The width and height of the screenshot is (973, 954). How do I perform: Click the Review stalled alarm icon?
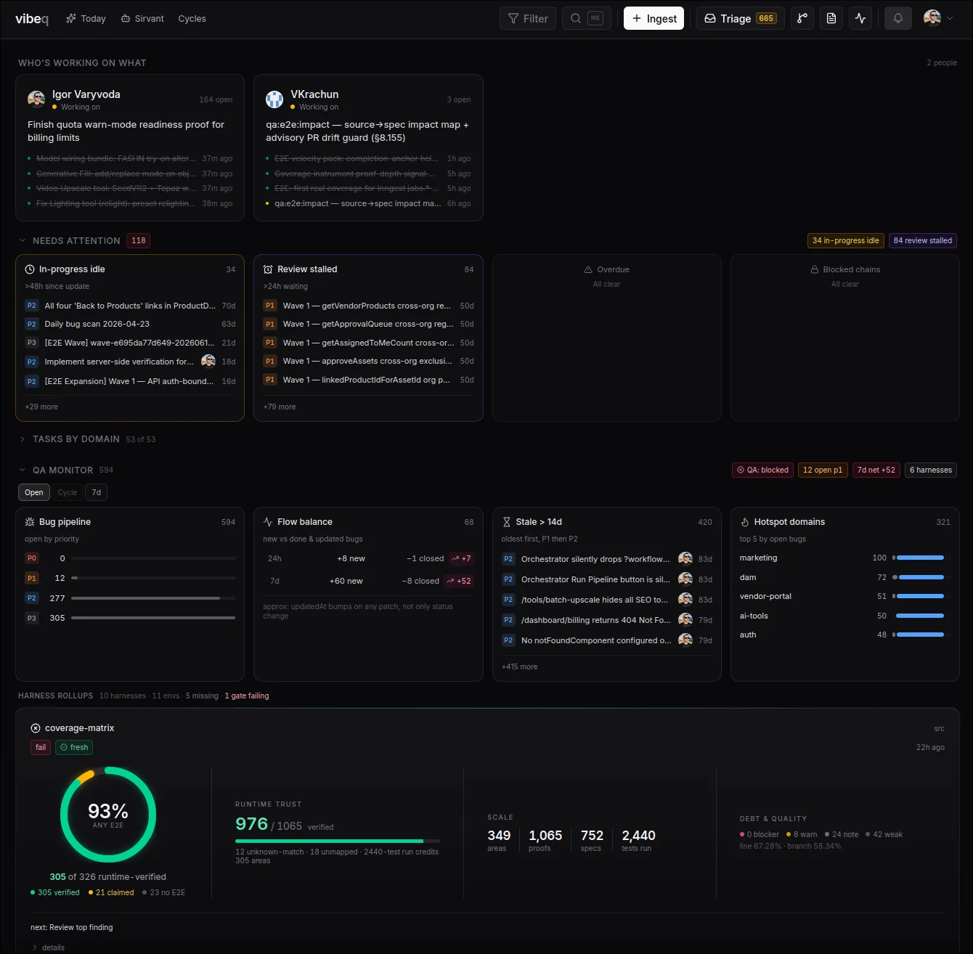[x=268, y=269]
